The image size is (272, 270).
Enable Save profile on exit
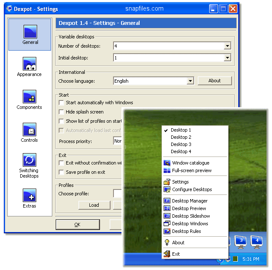point(61,172)
